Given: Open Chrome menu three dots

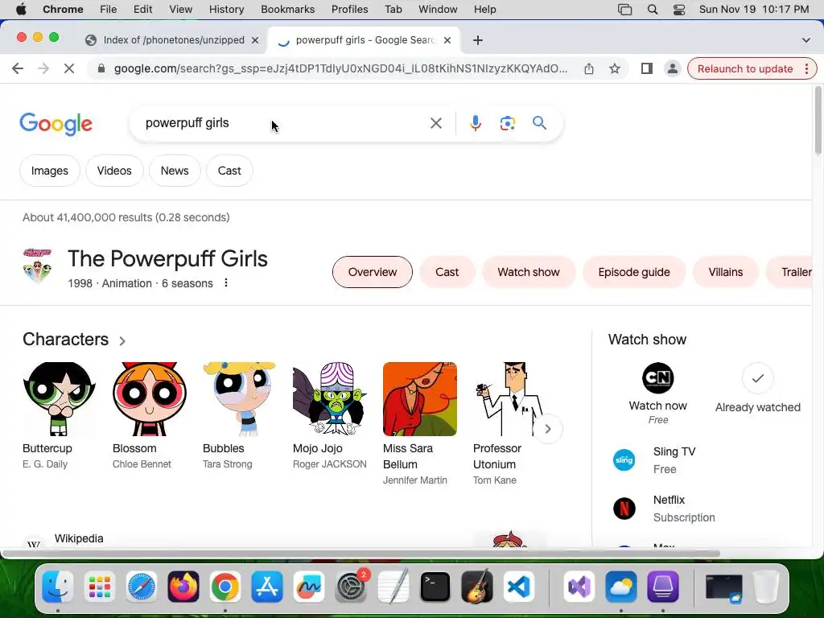Looking at the screenshot, I should 806,69.
